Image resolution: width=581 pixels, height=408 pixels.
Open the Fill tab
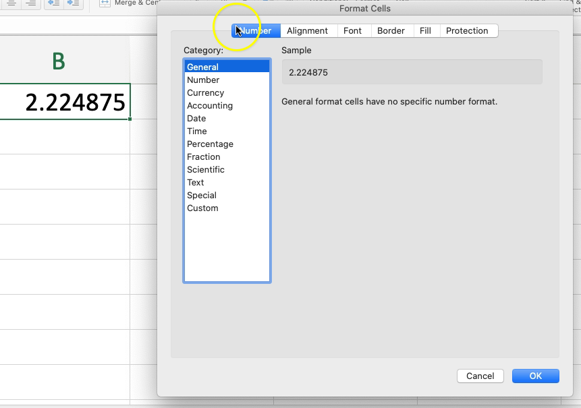pyautogui.click(x=426, y=30)
